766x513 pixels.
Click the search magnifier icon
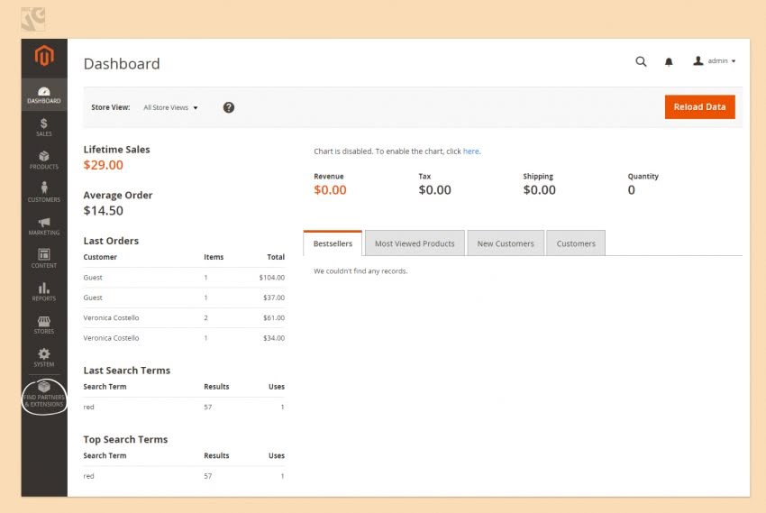[641, 61]
